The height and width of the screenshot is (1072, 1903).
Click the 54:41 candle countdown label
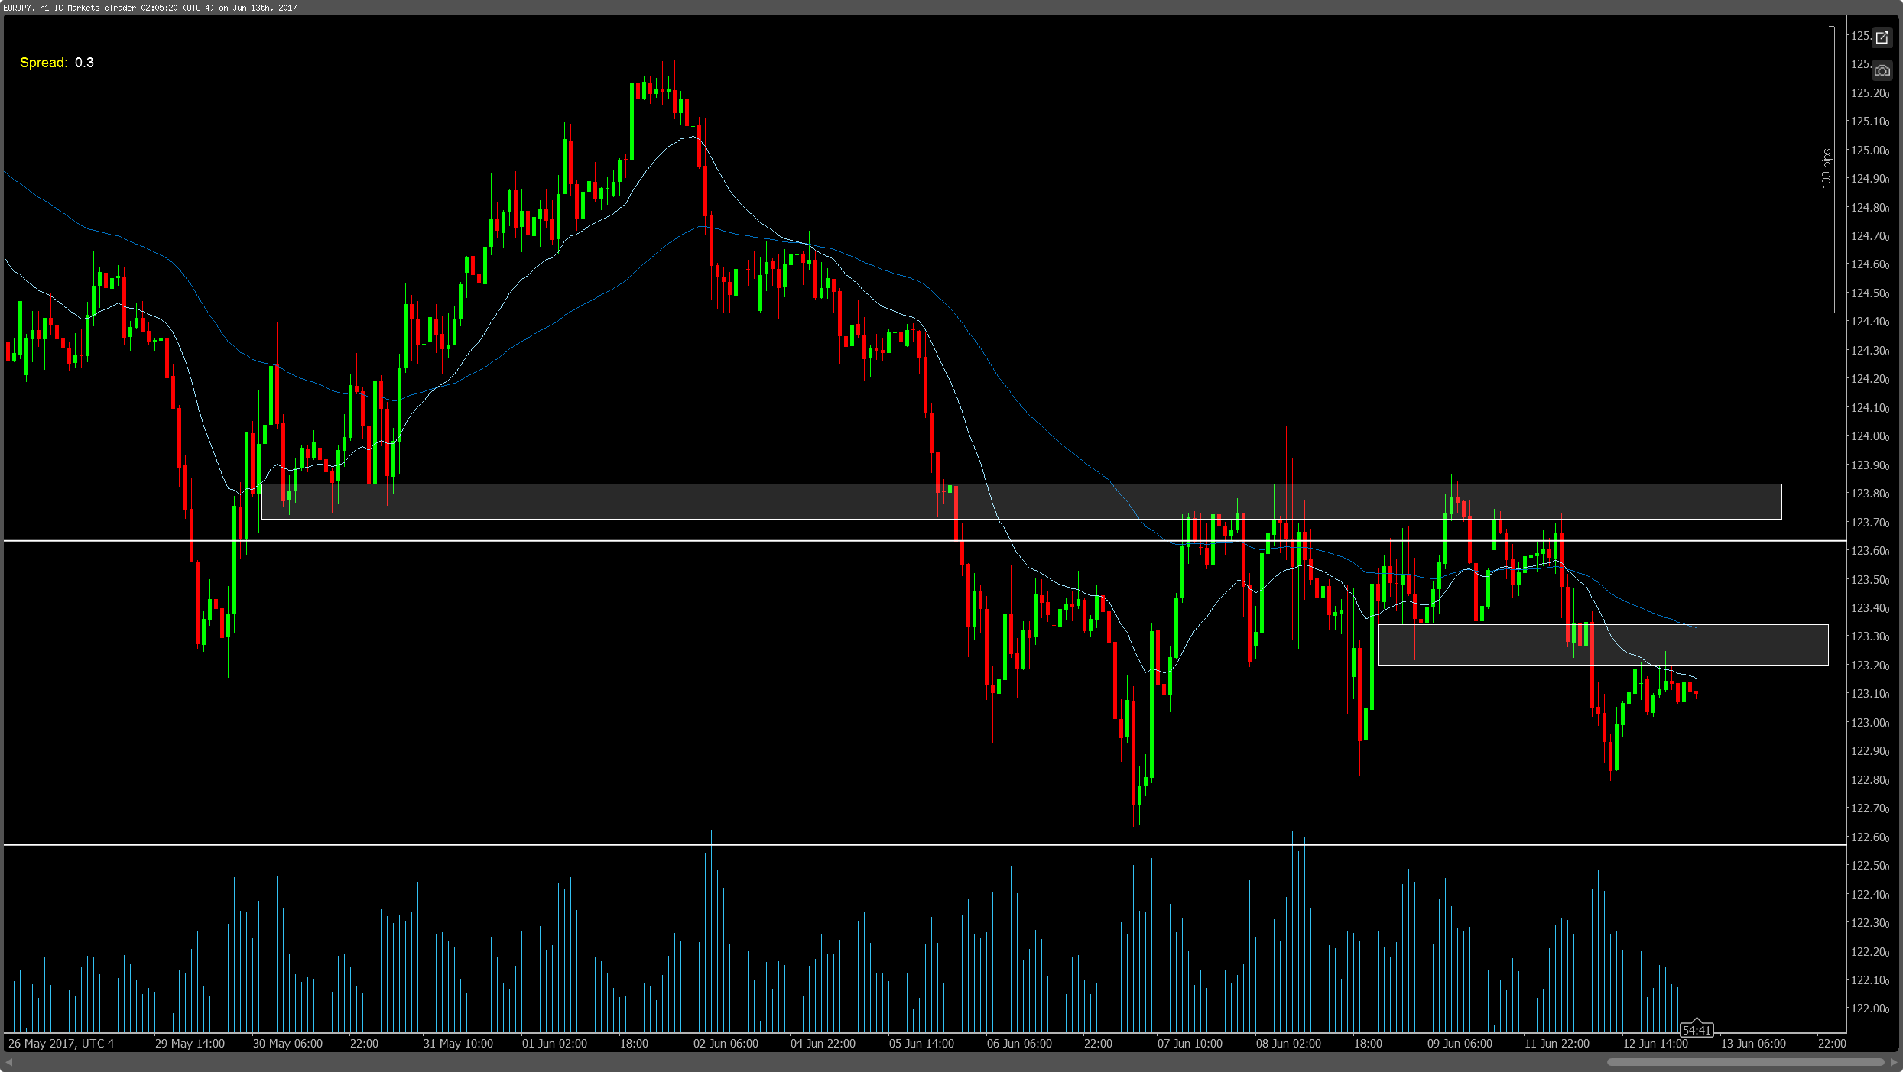click(1696, 1030)
